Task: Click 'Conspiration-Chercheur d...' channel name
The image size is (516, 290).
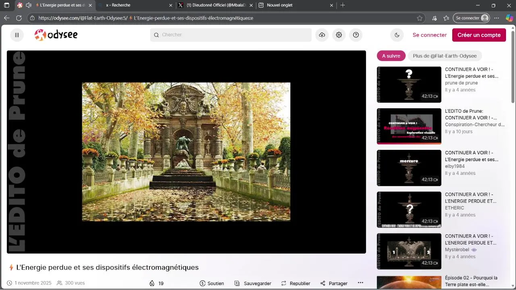Action: pyautogui.click(x=474, y=125)
